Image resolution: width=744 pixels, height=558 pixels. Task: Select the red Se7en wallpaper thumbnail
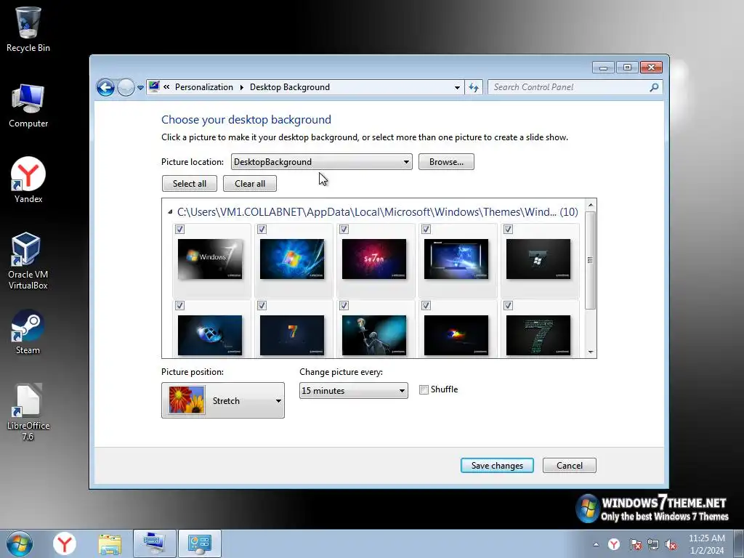tap(374, 259)
